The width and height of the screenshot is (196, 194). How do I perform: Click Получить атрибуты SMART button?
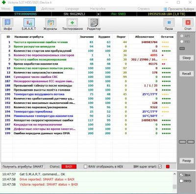click(x=23, y=167)
